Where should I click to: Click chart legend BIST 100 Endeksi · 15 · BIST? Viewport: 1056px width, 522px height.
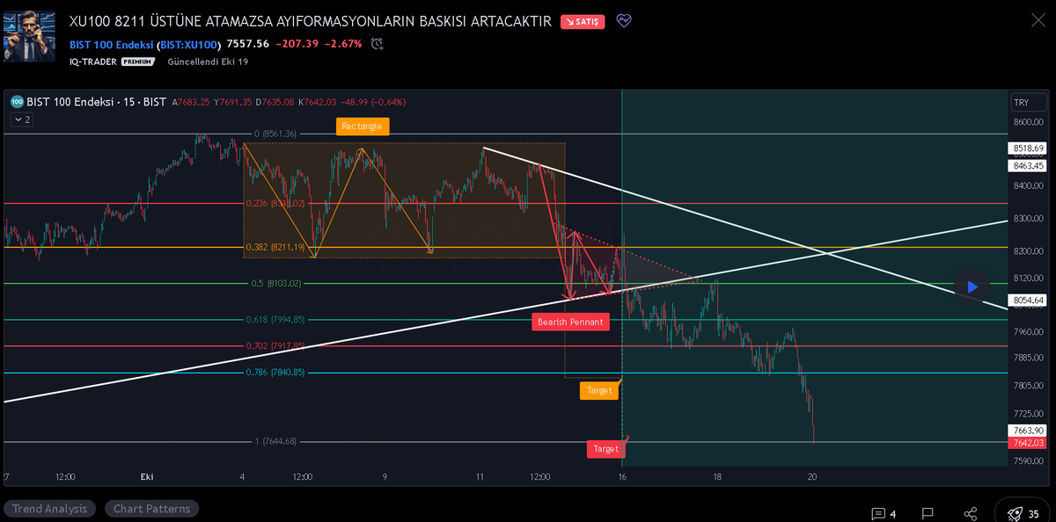[97, 102]
